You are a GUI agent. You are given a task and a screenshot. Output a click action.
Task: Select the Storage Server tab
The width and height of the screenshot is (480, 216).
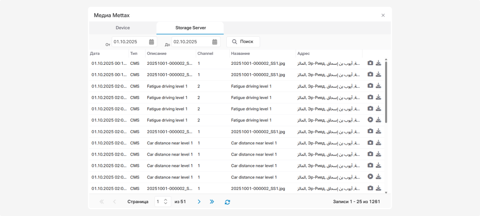coord(190,28)
